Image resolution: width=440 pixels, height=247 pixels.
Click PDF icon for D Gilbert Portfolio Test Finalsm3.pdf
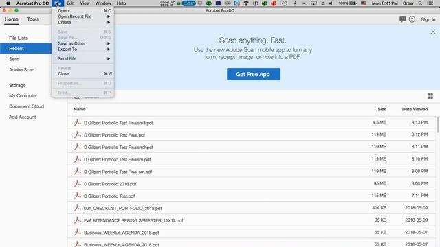pyautogui.click(x=77, y=122)
